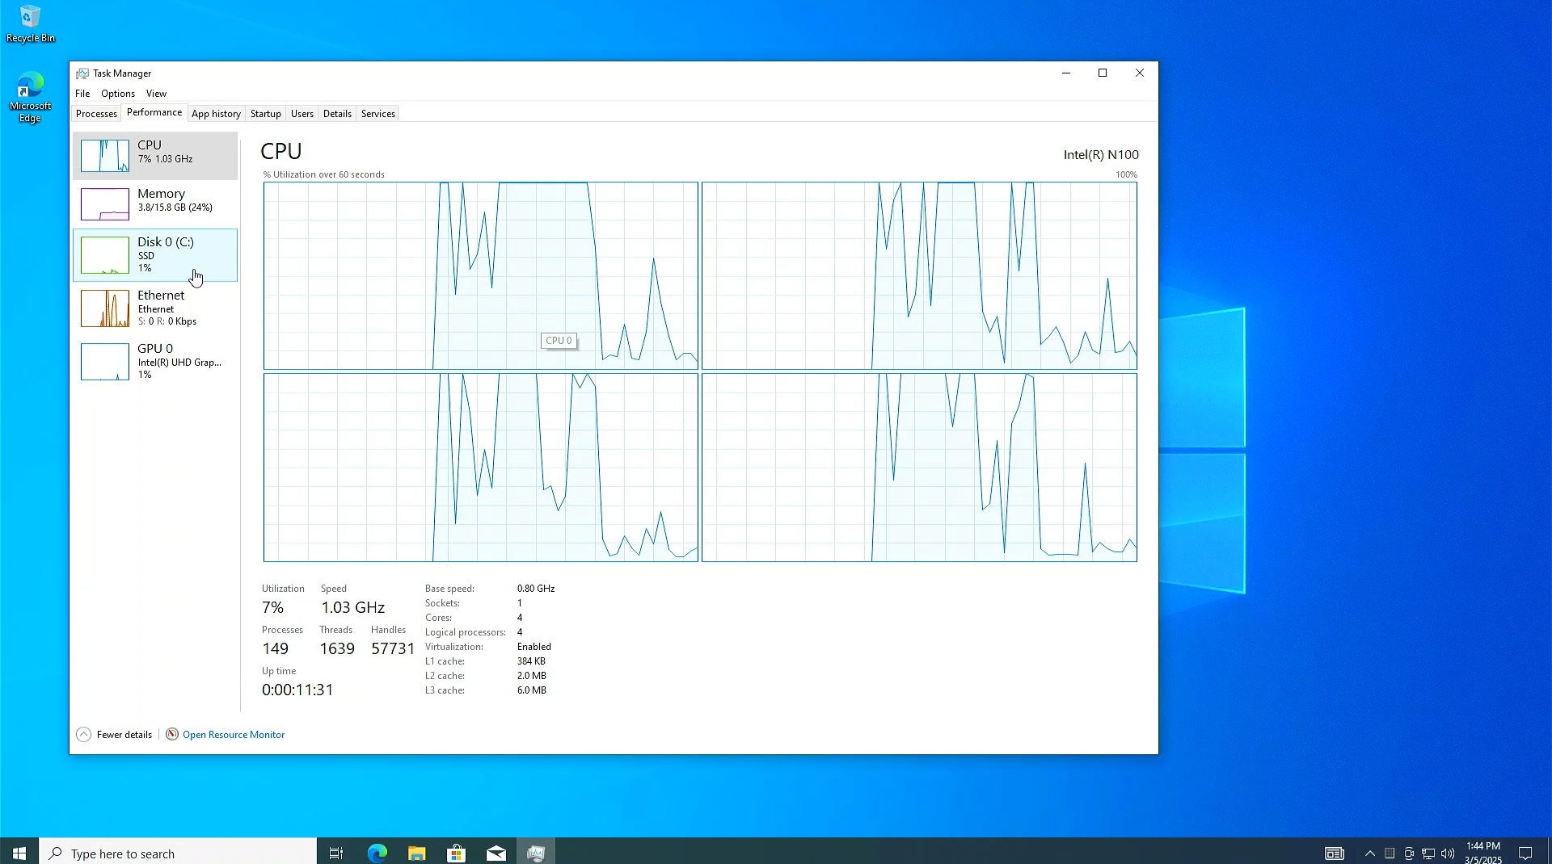
Task: Open the notification action center icon
Action: click(1525, 854)
